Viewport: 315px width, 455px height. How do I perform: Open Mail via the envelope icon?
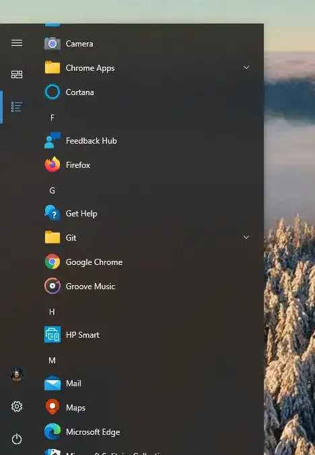[x=53, y=383]
